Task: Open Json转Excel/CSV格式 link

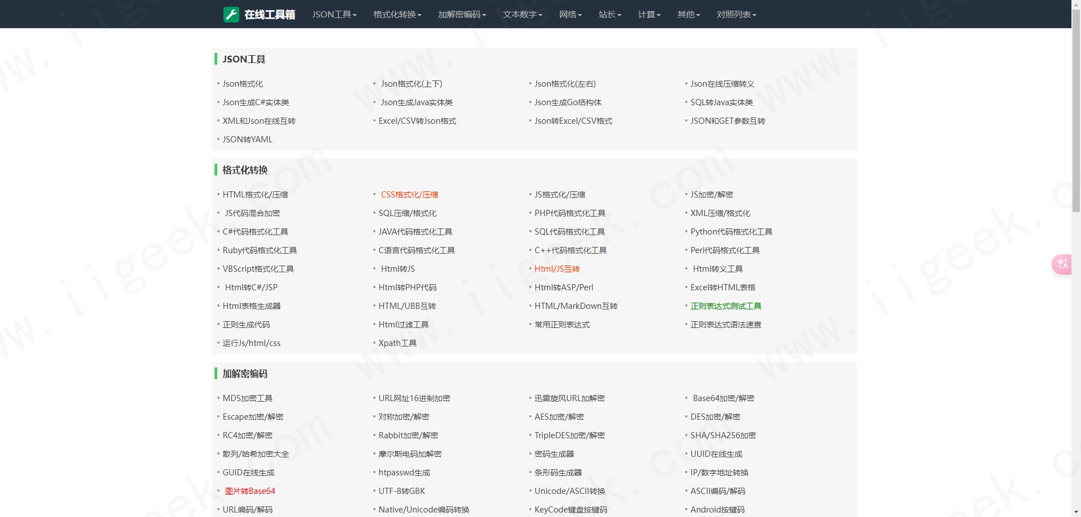Action: tap(573, 121)
